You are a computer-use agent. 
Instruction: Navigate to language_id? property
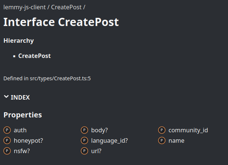click(109, 141)
